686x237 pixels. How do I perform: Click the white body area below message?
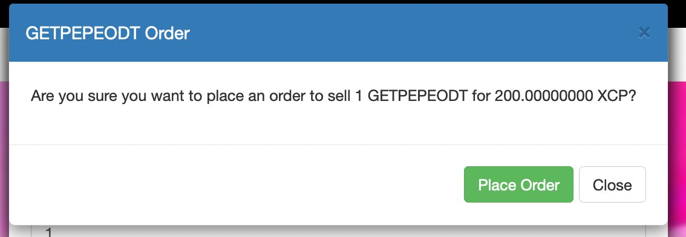[338, 125]
